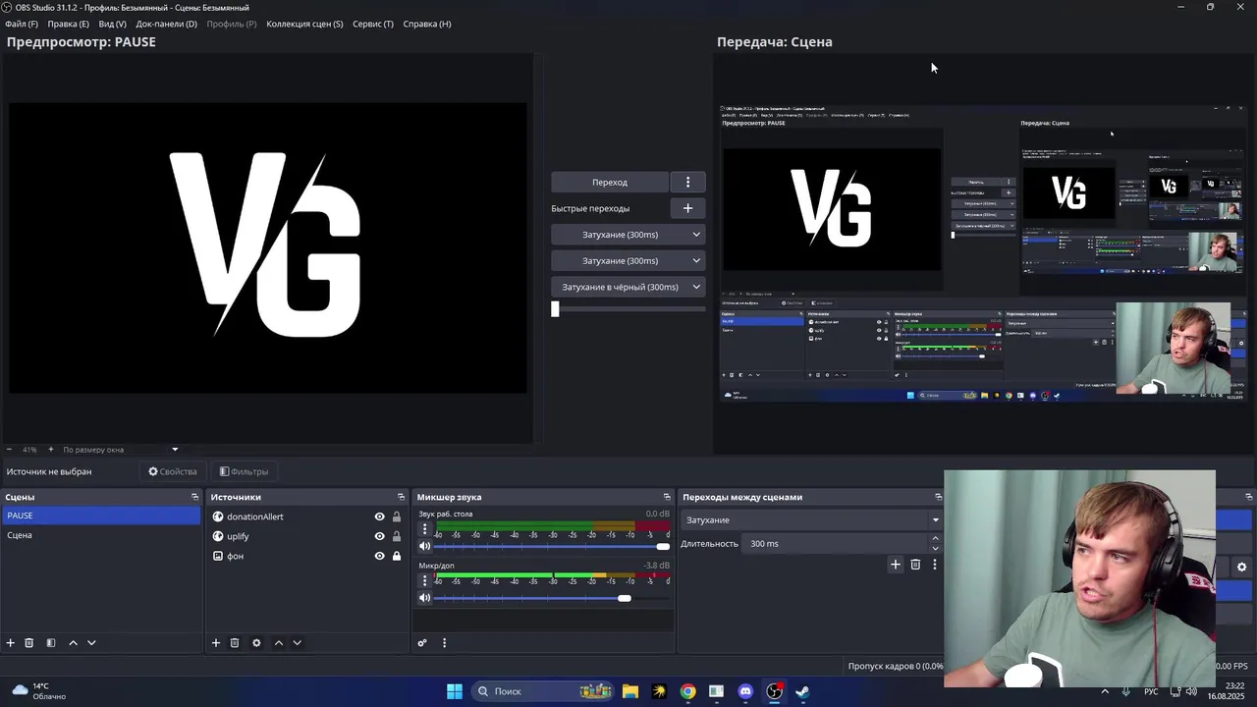Open the first Затухание (300ms) quick transition dropdown
Viewport: 1257px width, 707px height.
pyautogui.click(x=628, y=235)
